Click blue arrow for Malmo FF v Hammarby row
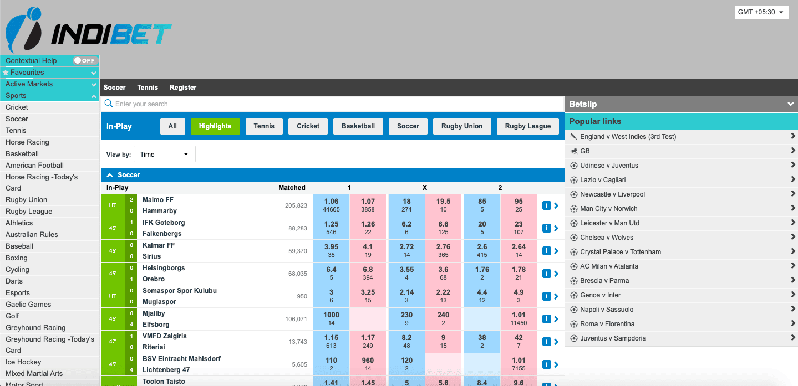This screenshot has width=798, height=386. point(556,205)
